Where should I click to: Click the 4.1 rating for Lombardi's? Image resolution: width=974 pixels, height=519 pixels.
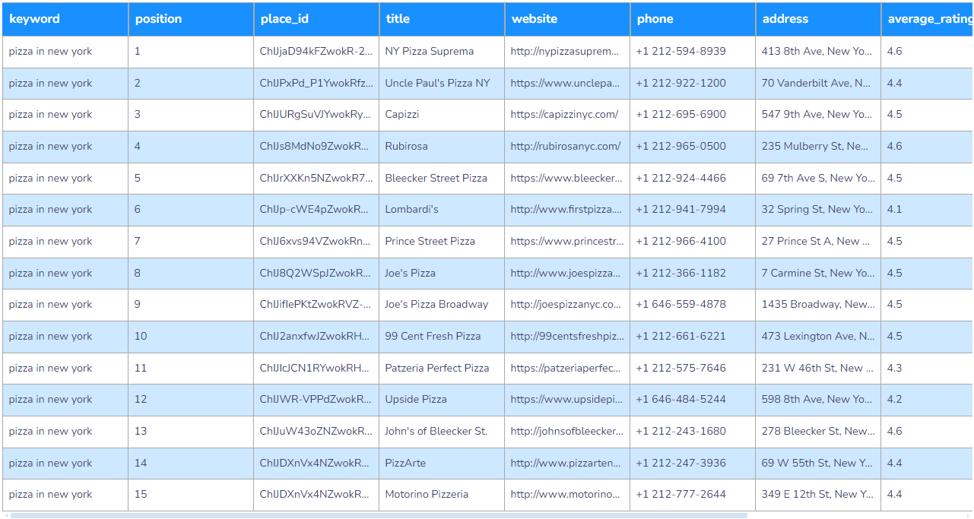coord(894,210)
